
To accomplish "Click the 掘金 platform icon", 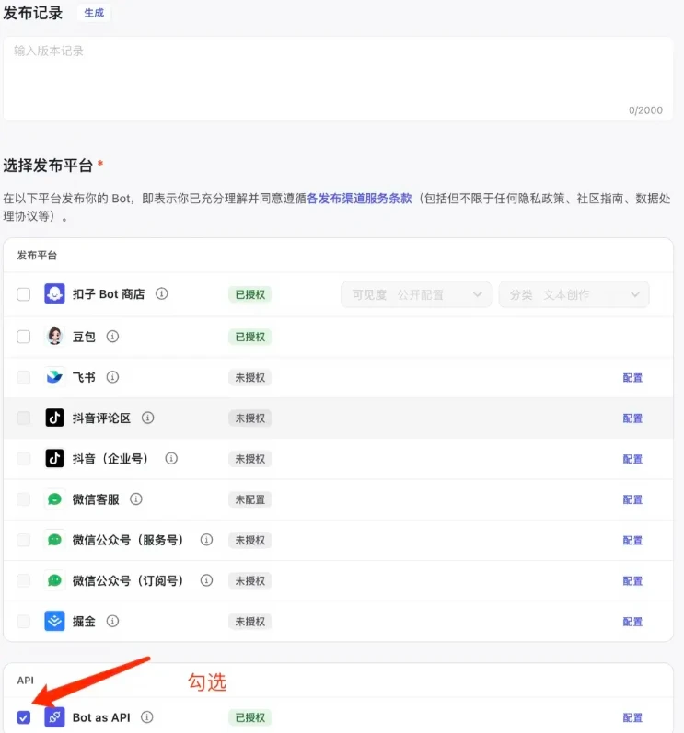I will tap(54, 621).
